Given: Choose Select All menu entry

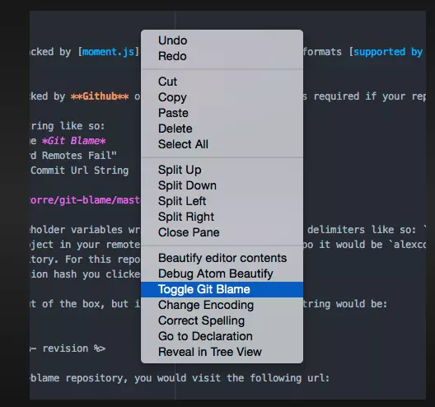Looking at the screenshot, I should coord(222,144).
